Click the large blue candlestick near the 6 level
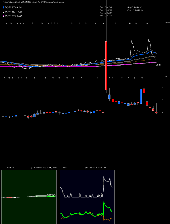This screenshot has height=224, width=170. pyautogui.click(x=141, y=96)
